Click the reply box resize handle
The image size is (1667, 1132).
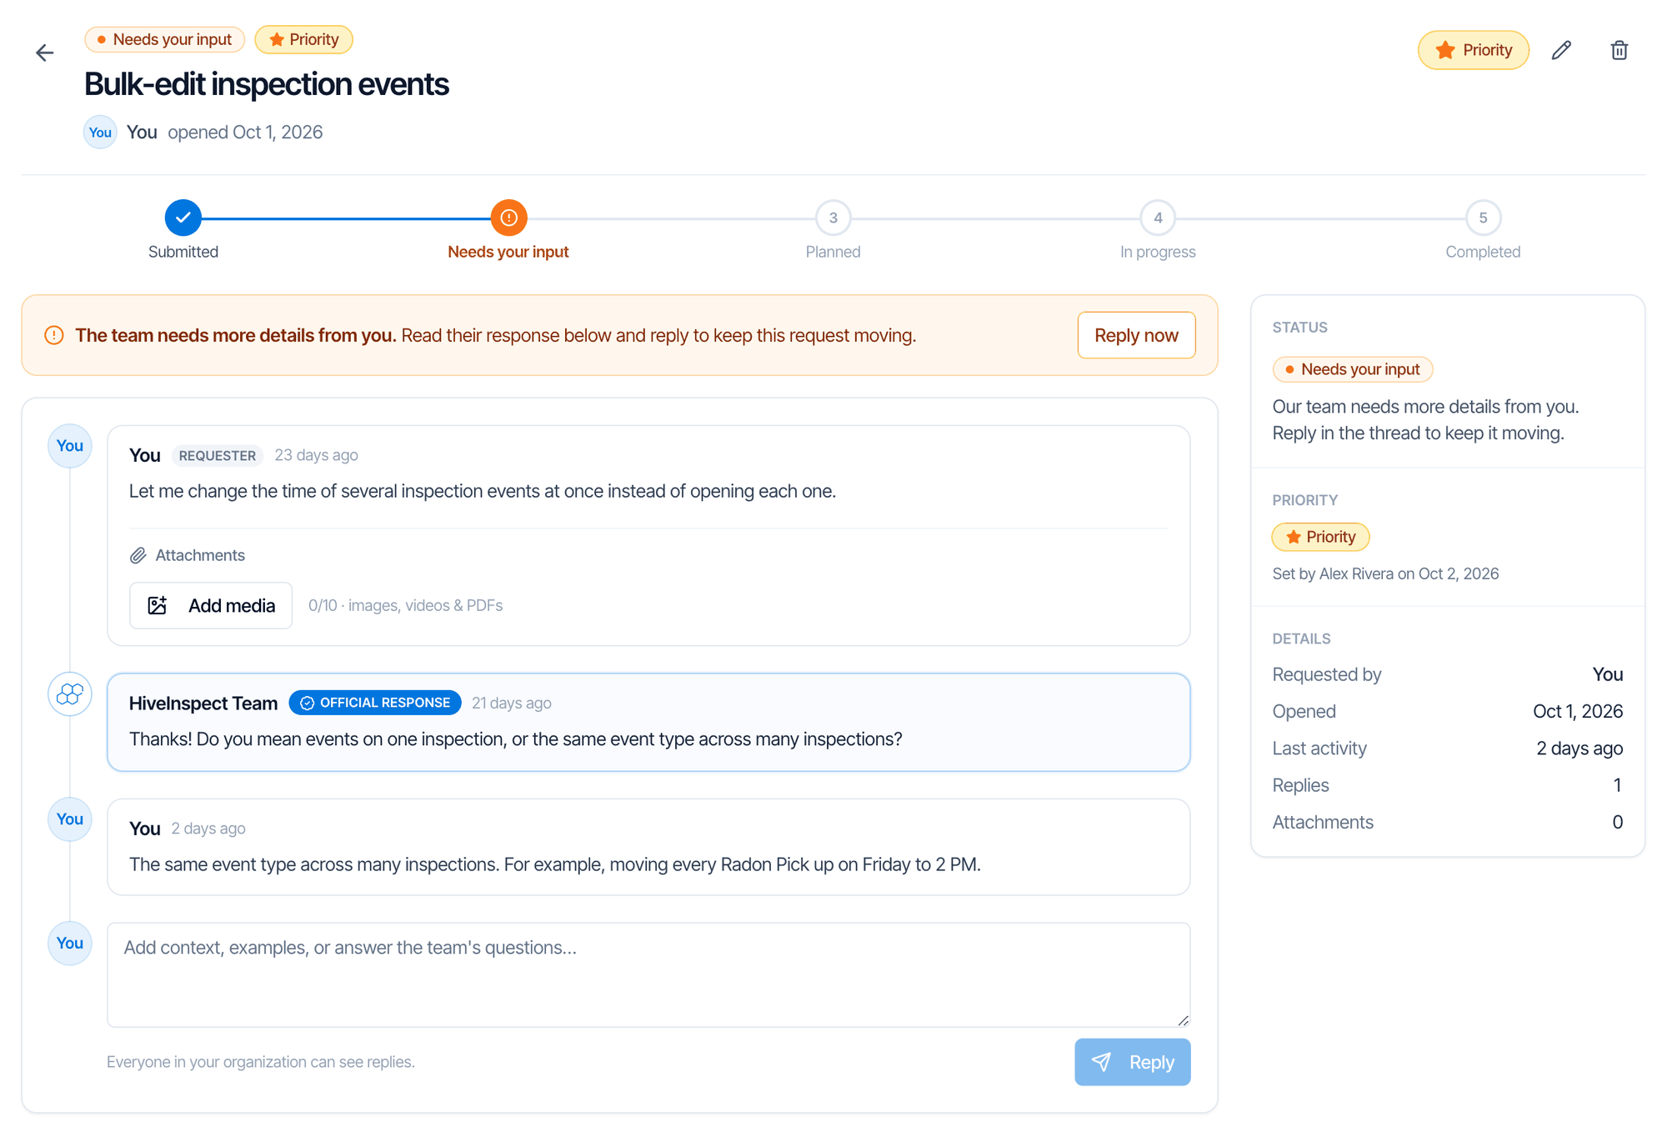coord(1183,1020)
